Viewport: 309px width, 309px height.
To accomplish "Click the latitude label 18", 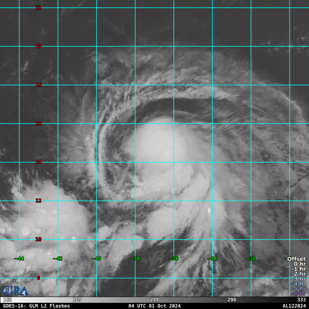I will pos(38,85).
